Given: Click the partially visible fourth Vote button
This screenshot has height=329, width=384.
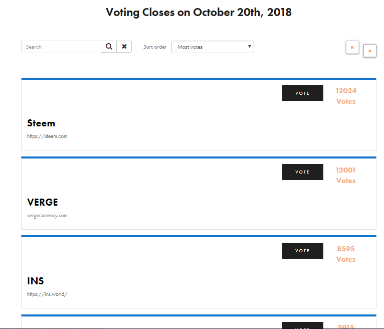Looking at the screenshot, I should tap(302, 325).
